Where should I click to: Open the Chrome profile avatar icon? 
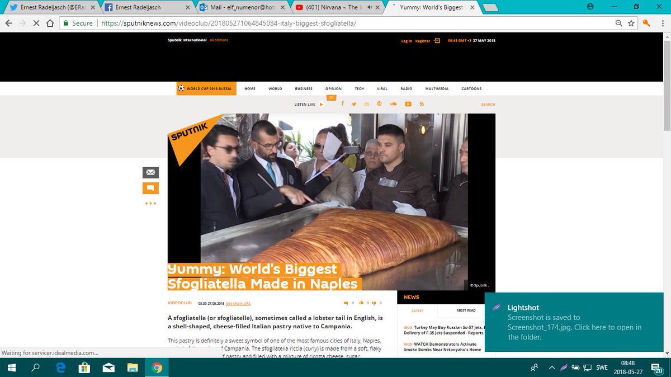tap(590, 7)
